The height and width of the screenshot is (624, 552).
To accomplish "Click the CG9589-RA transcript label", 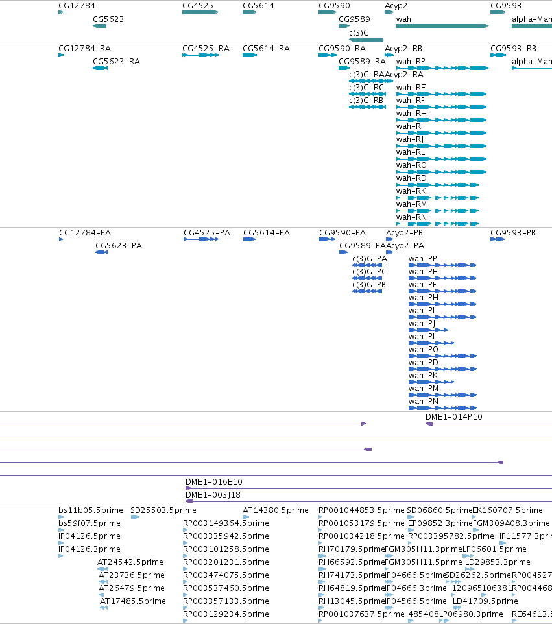I will pyautogui.click(x=362, y=61).
